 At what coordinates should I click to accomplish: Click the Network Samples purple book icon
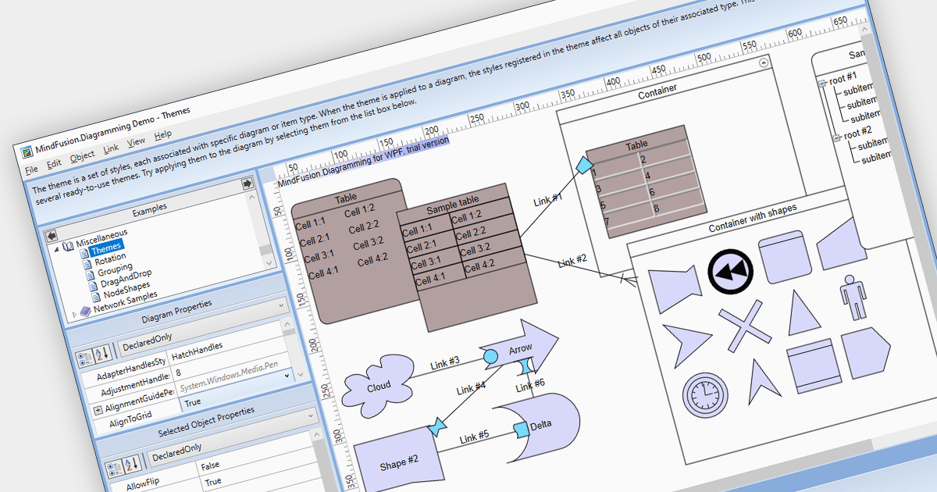[85, 310]
